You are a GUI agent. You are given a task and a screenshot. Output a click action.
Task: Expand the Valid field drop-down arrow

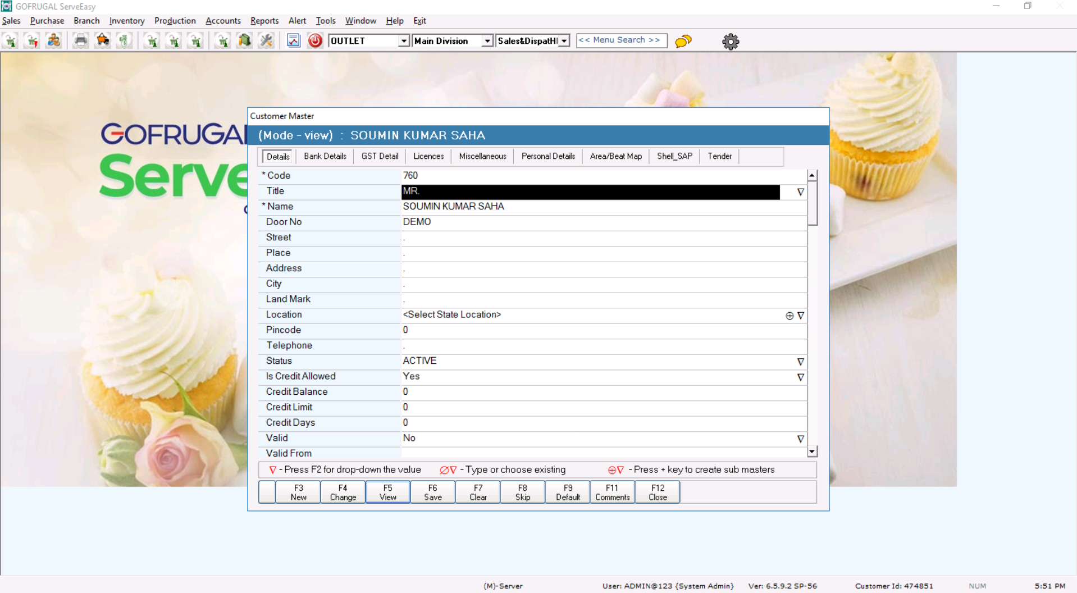(800, 439)
